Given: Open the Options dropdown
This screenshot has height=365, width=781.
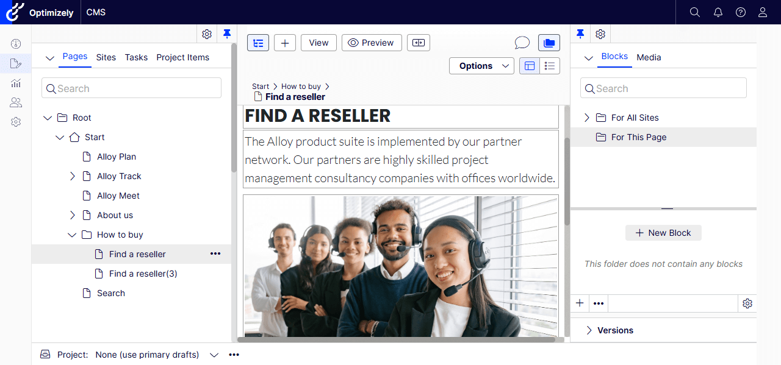Looking at the screenshot, I should tap(481, 66).
